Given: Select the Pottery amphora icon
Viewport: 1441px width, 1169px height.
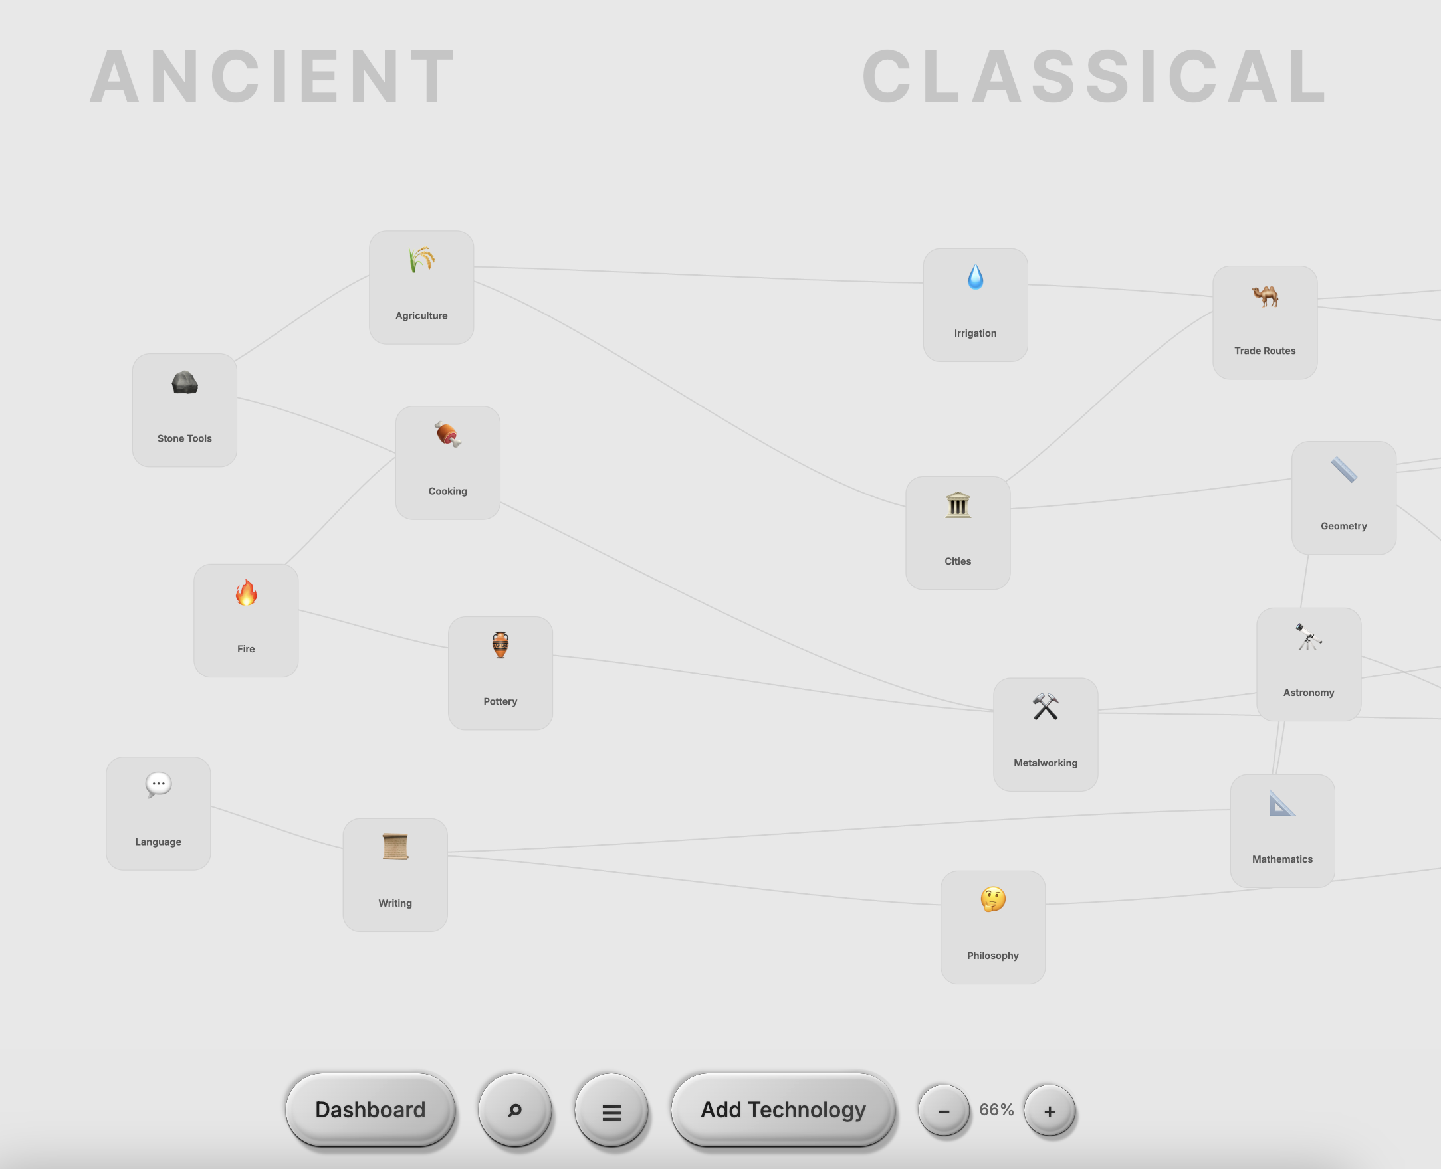Looking at the screenshot, I should pos(500,646).
